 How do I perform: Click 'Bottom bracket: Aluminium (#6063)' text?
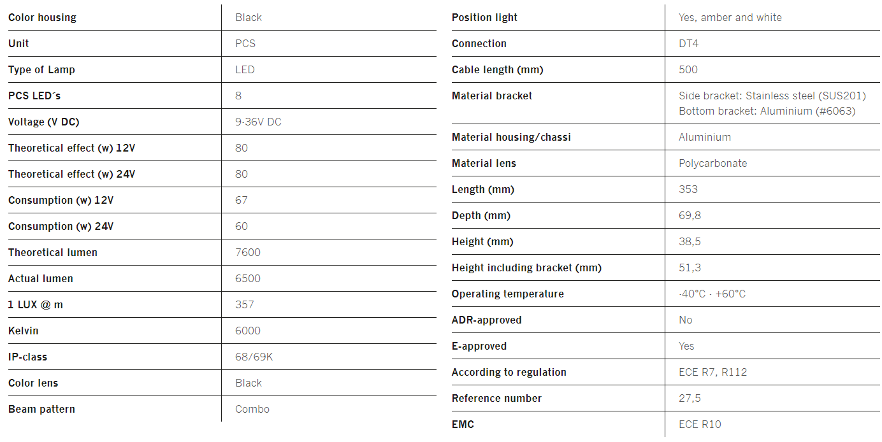tap(767, 111)
